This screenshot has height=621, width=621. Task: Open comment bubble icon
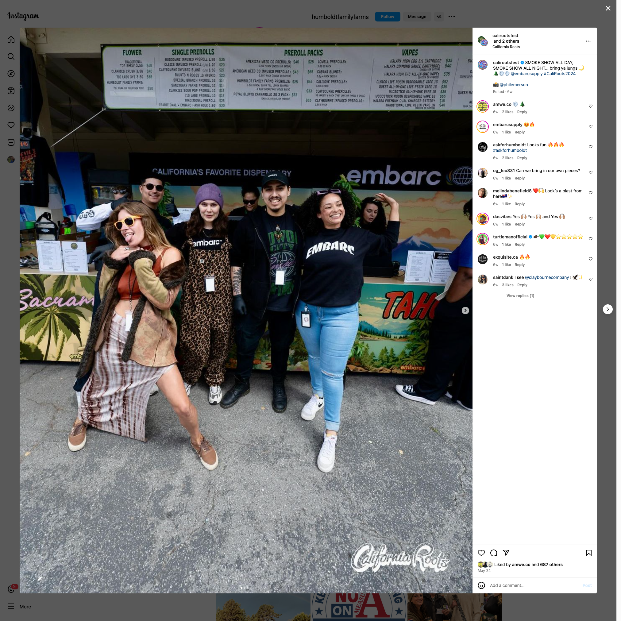[494, 553]
